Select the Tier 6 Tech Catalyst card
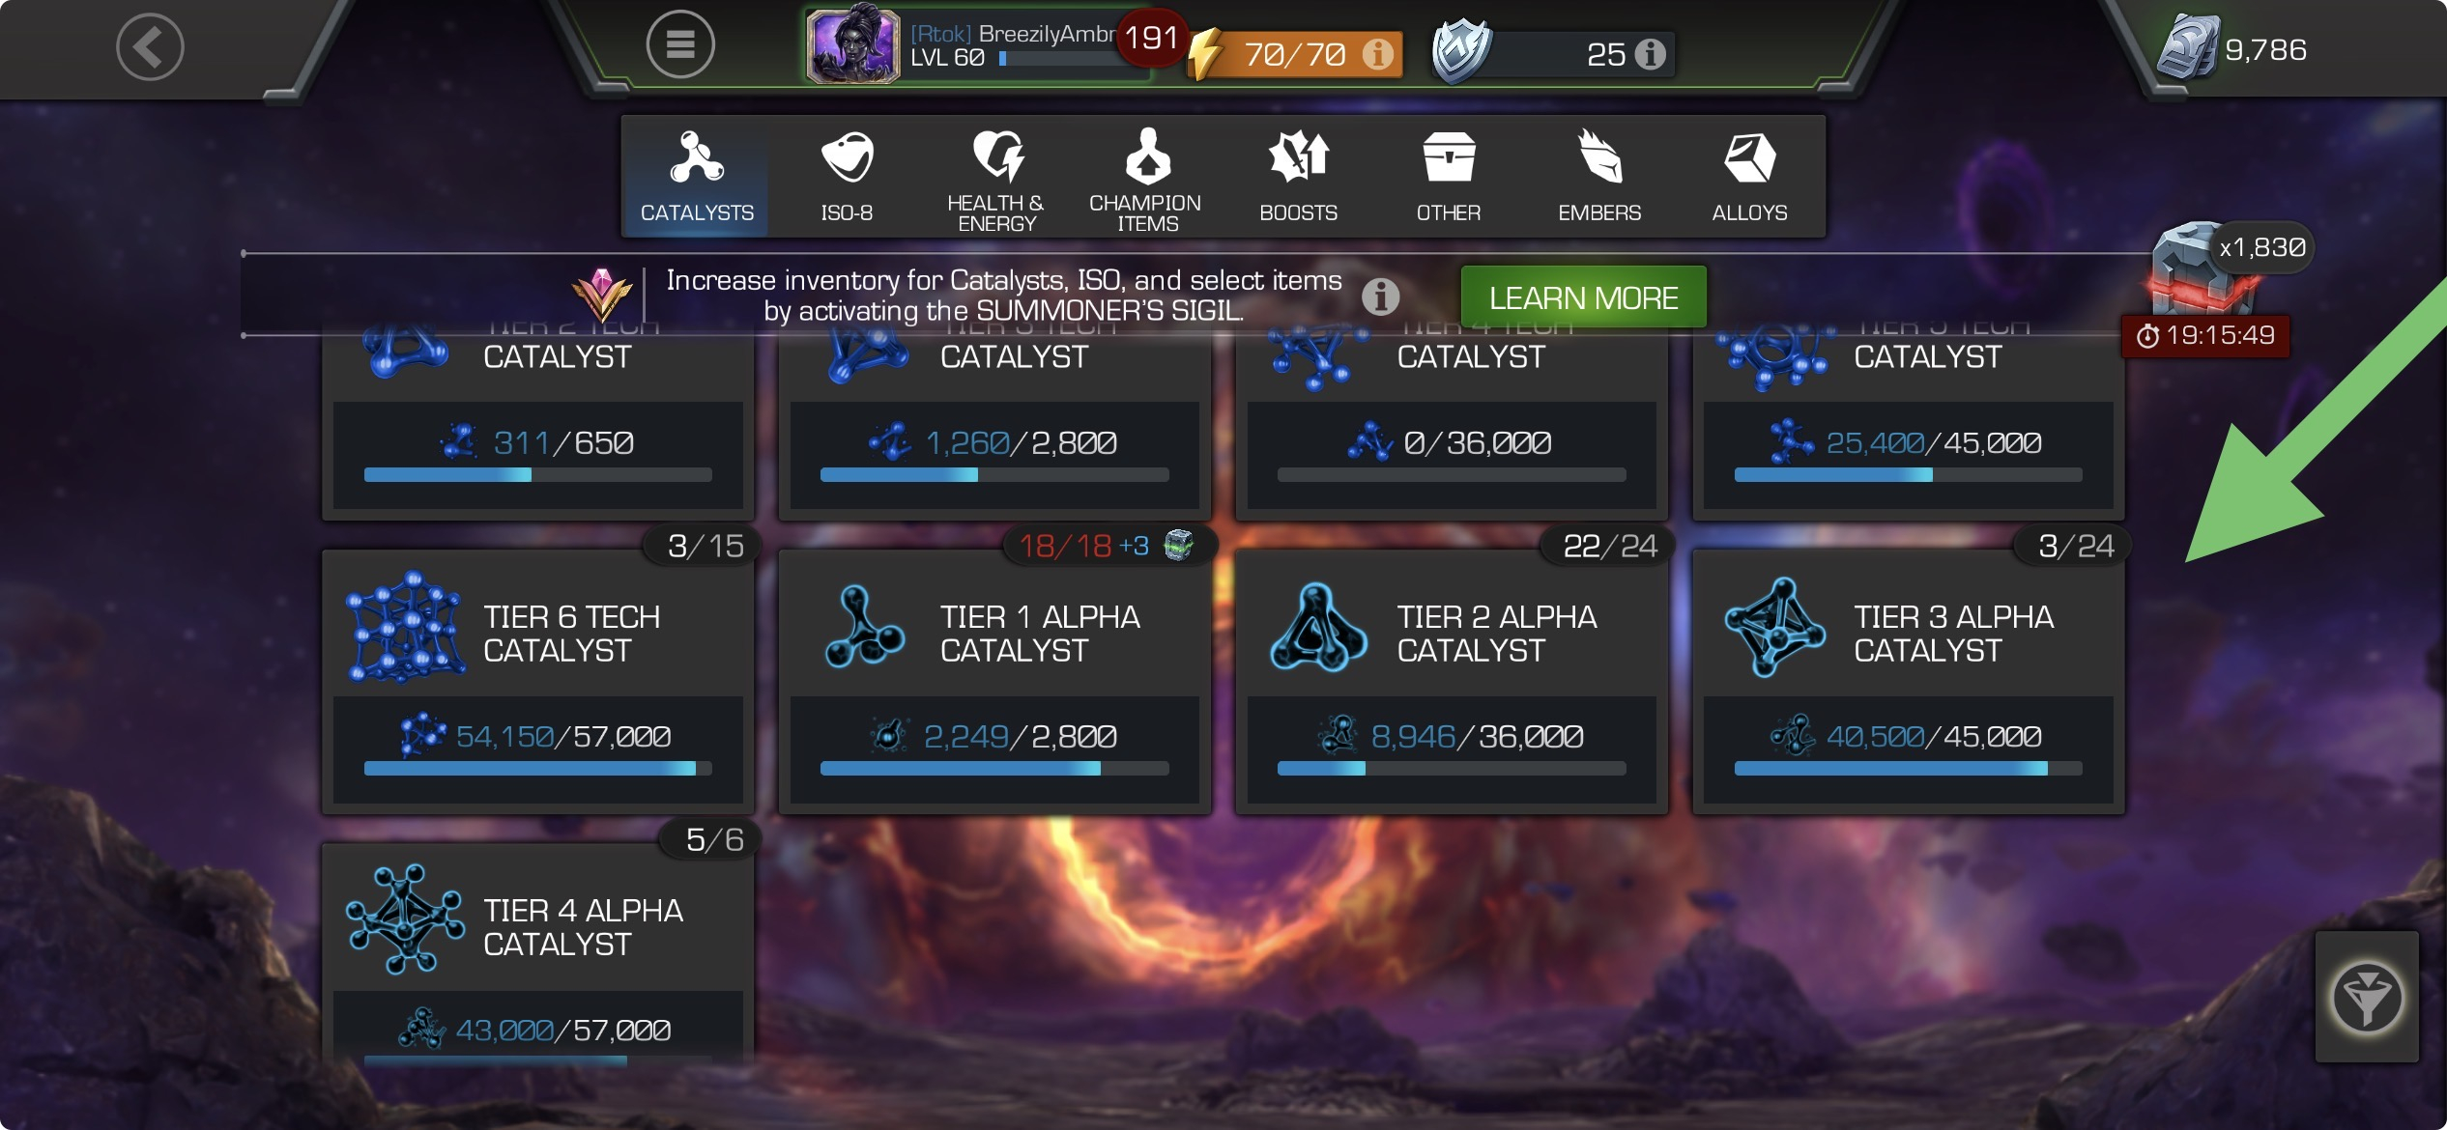2447x1130 pixels. pos(538,681)
